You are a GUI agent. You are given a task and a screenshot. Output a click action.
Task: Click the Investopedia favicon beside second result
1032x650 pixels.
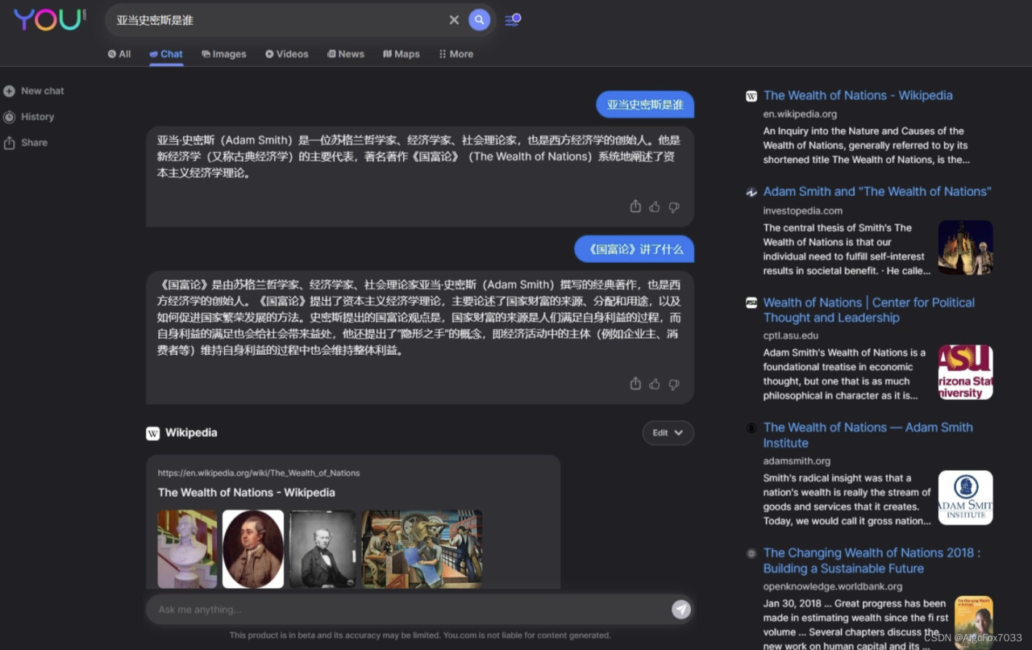(x=751, y=192)
